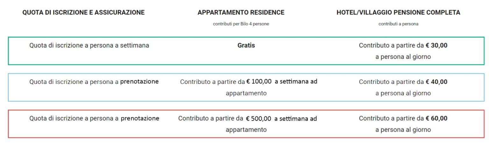Click the word 'appartamento' in red row
The image size is (489, 144).
click(x=246, y=130)
